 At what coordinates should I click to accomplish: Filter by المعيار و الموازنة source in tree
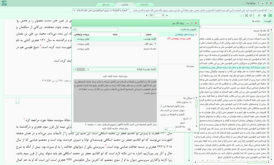(x=172, y=114)
